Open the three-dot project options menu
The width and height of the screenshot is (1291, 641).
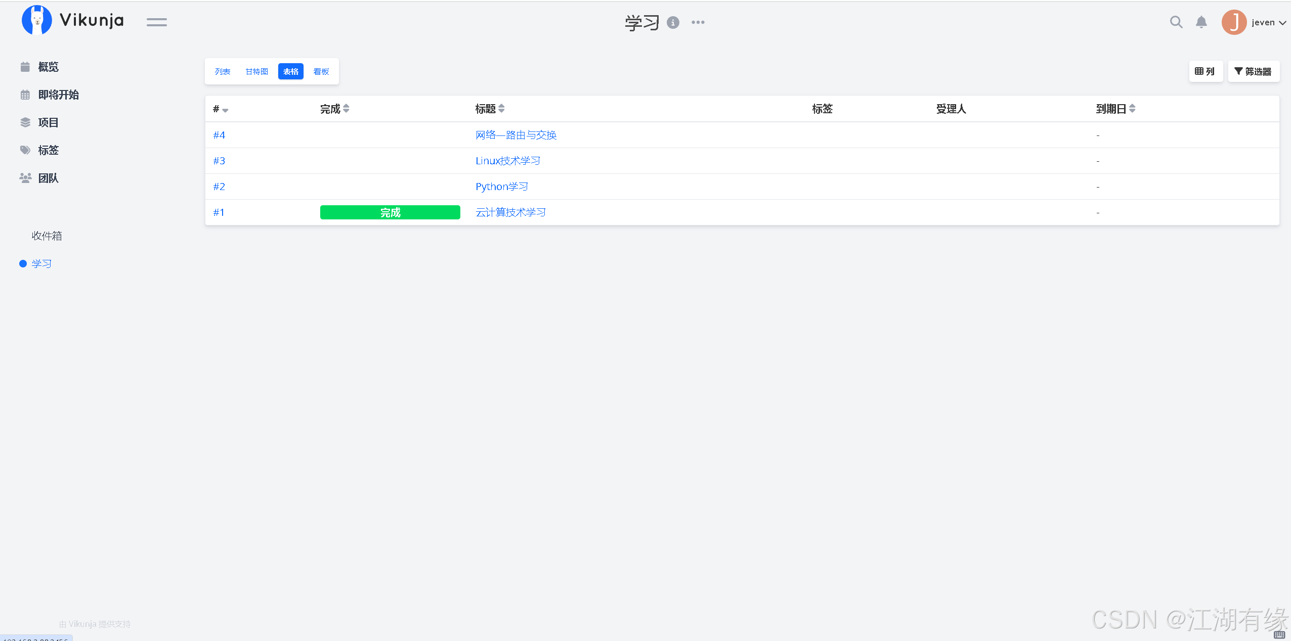(698, 22)
